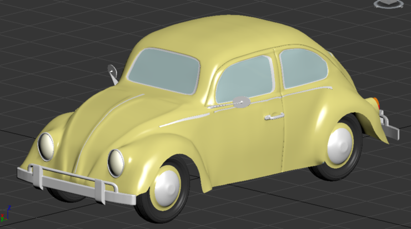The width and height of the screenshot is (411, 229).
Task: Pick the rear wheel's chrome hubcap
Action: tap(340, 145)
